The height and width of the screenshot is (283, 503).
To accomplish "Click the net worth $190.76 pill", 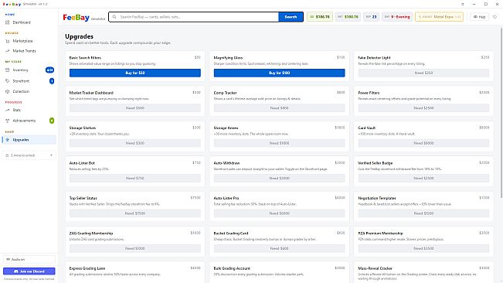I will (x=348, y=17).
